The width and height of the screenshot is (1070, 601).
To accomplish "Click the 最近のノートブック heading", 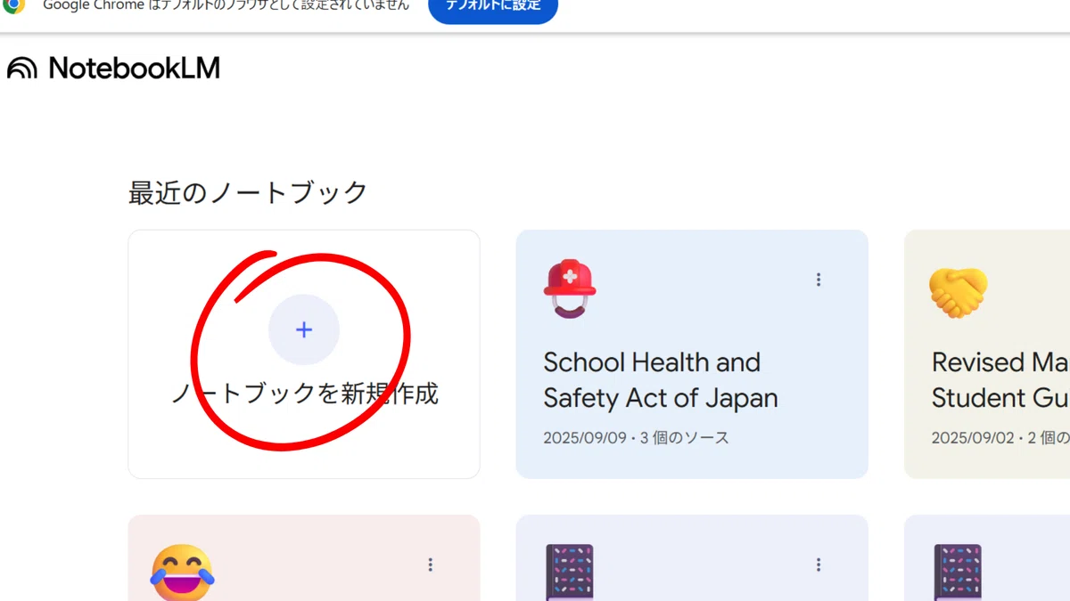I will coord(248,192).
